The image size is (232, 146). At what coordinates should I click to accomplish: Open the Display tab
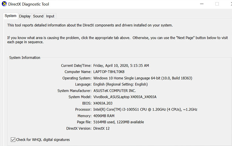point(25,16)
